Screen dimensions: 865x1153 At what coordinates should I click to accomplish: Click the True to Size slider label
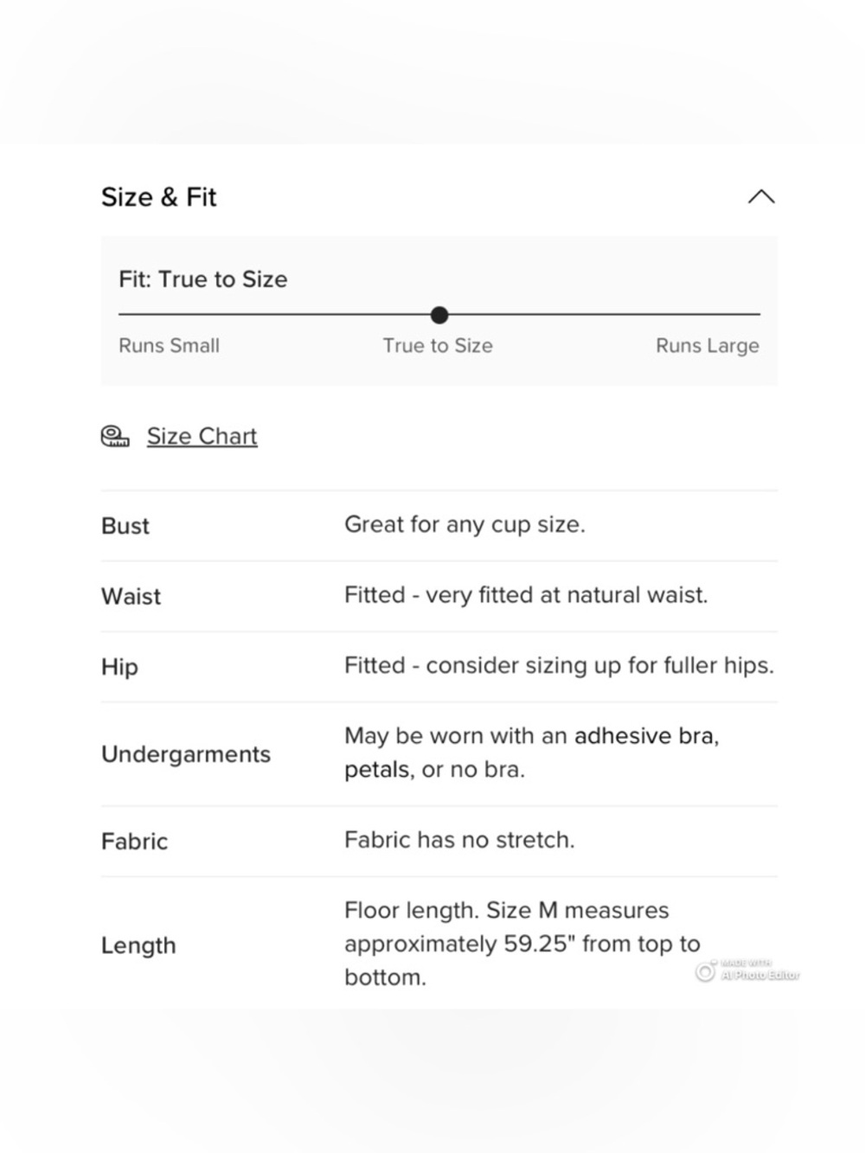[x=438, y=345]
